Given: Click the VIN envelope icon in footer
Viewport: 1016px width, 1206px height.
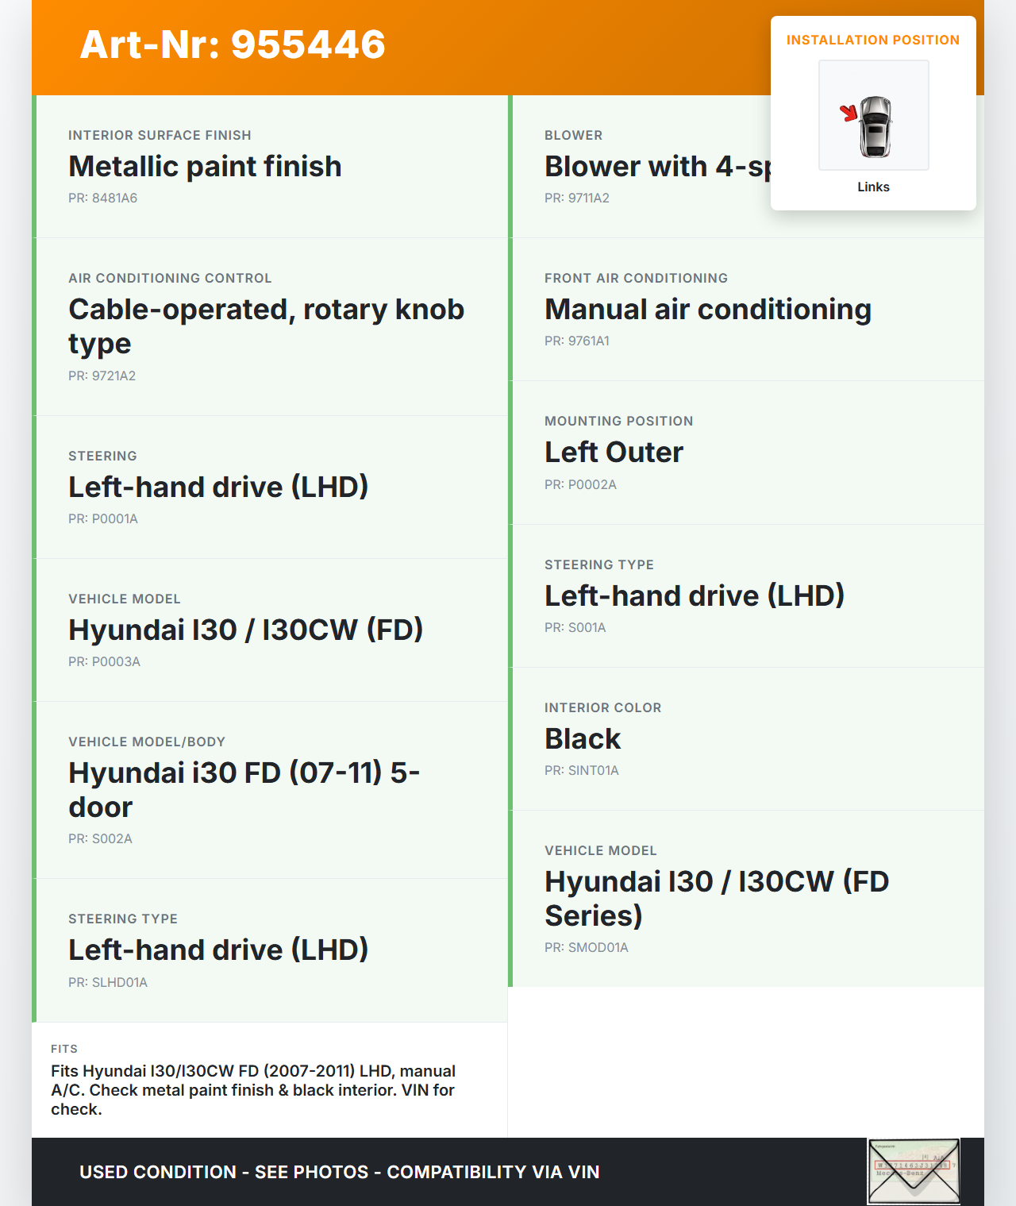Looking at the screenshot, I should click(x=914, y=1171).
